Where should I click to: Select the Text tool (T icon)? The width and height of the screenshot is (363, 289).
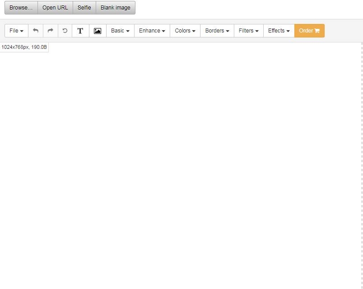click(x=80, y=31)
